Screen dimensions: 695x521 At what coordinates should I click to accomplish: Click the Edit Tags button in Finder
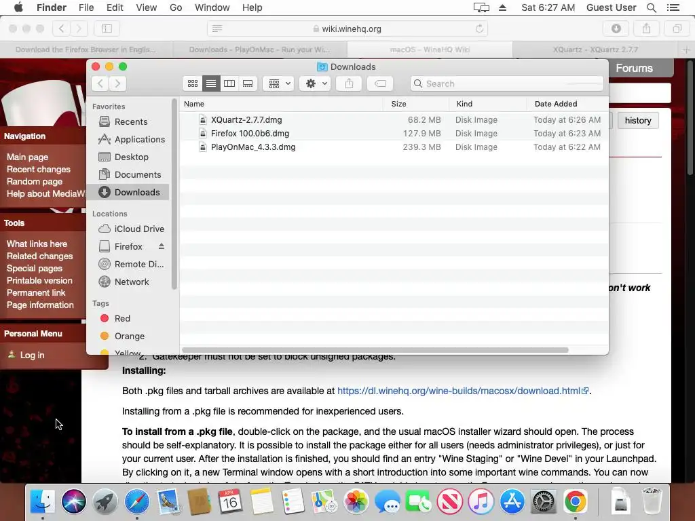click(380, 83)
